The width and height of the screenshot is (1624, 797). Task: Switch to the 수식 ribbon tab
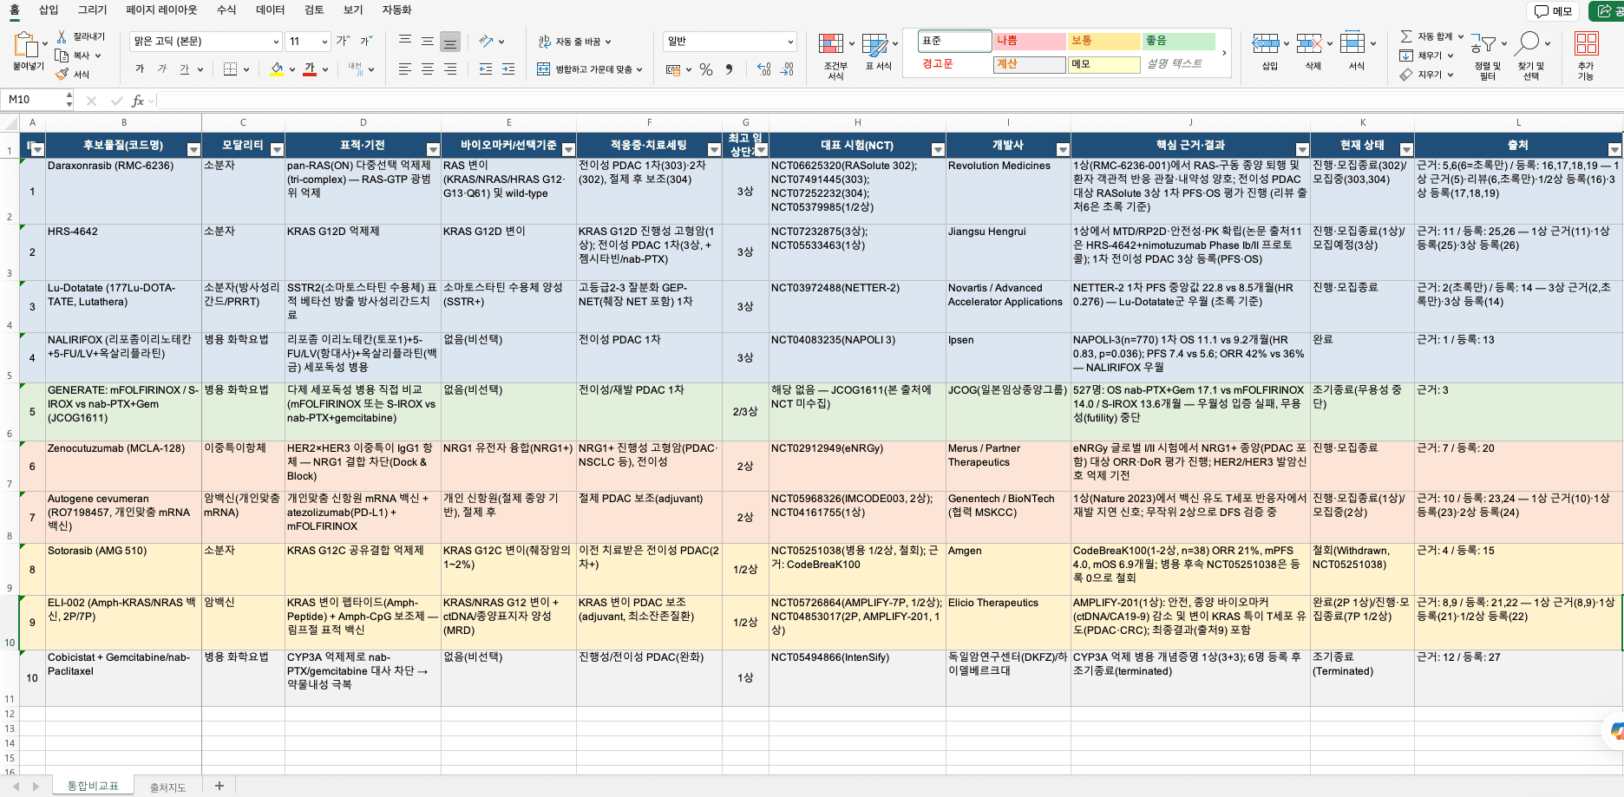coord(226,10)
